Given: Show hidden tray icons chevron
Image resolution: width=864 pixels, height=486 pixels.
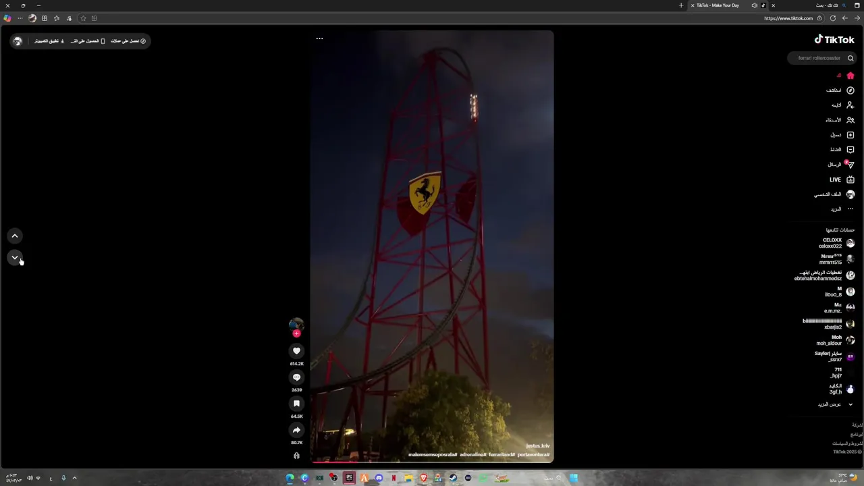Looking at the screenshot, I should [x=74, y=478].
